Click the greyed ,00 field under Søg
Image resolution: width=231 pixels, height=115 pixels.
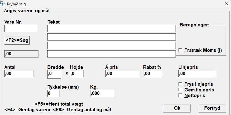click(x=21, y=54)
